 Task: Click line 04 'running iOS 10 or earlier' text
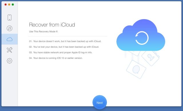(x=56, y=58)
